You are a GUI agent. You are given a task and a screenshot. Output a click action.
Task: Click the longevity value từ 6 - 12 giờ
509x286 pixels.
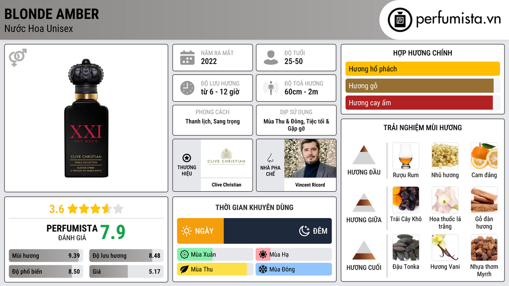coord(220,92)
